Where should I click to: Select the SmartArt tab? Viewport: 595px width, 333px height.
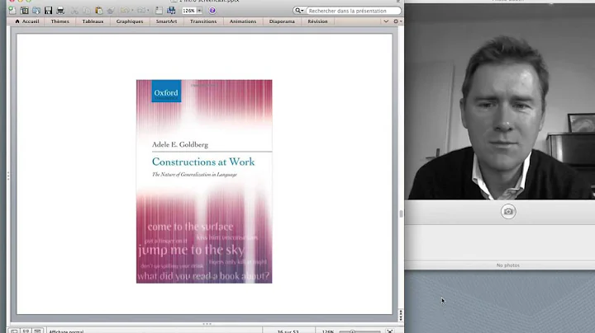[x=166, y=21]
